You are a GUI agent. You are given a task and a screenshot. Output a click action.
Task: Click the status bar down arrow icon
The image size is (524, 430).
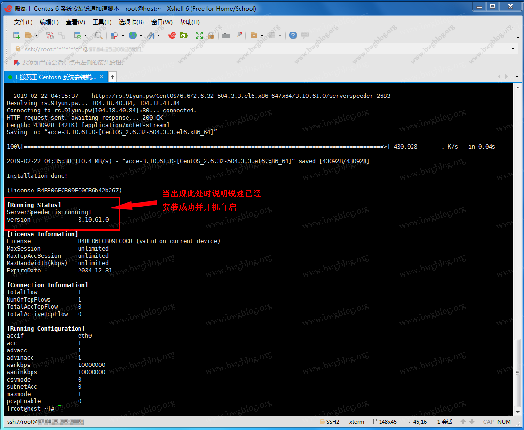(472, 422)
